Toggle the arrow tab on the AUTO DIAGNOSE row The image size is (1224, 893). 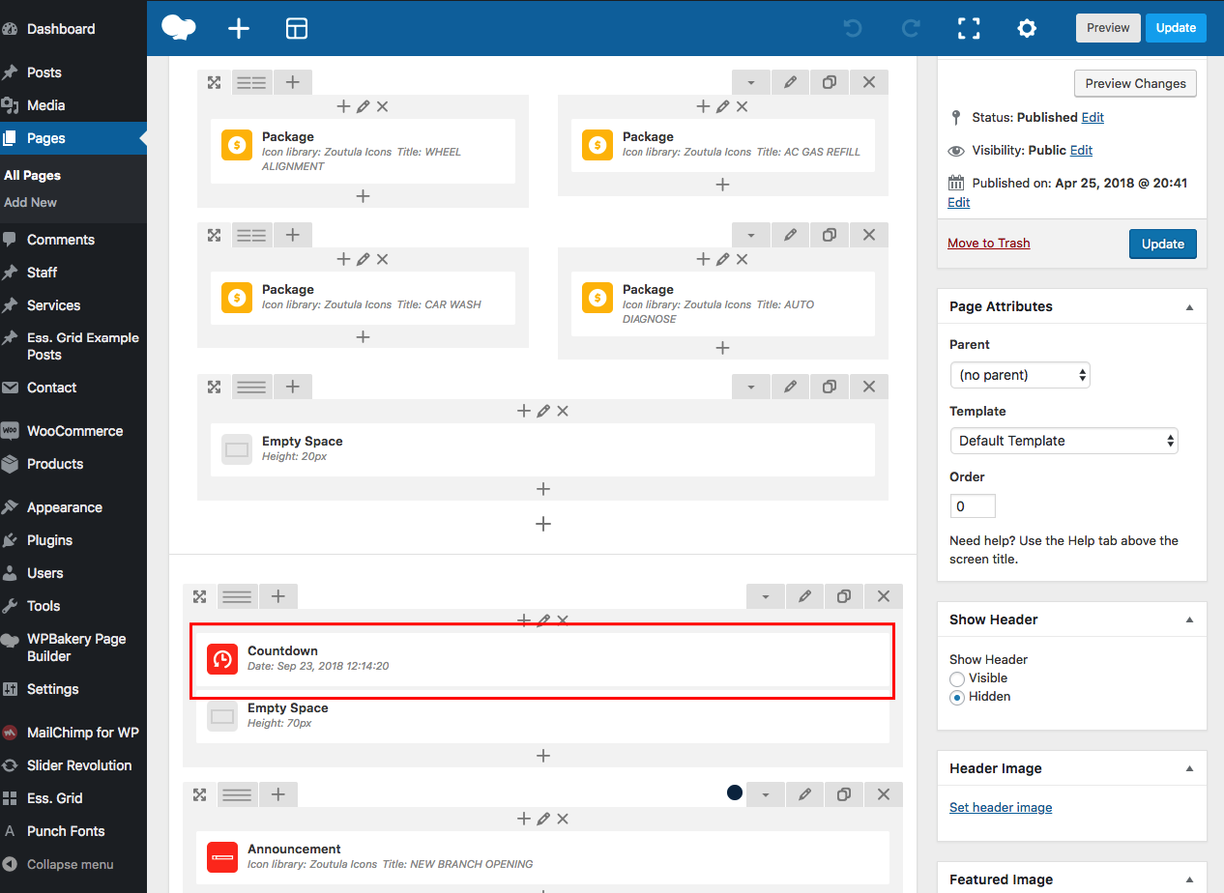(751, 235)
